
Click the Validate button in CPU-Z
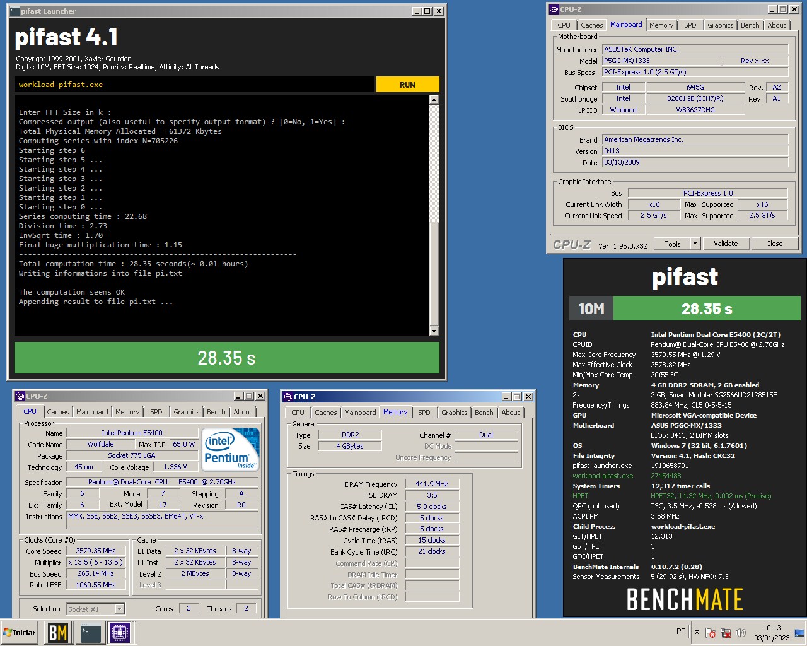[x=726, y=244]
